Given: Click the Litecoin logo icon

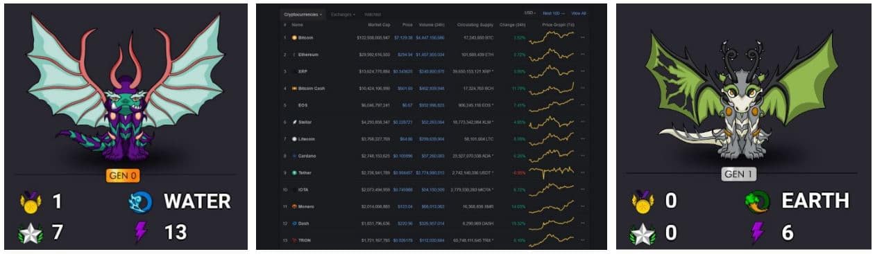Looking at the screenshot, I should [294, 139].
